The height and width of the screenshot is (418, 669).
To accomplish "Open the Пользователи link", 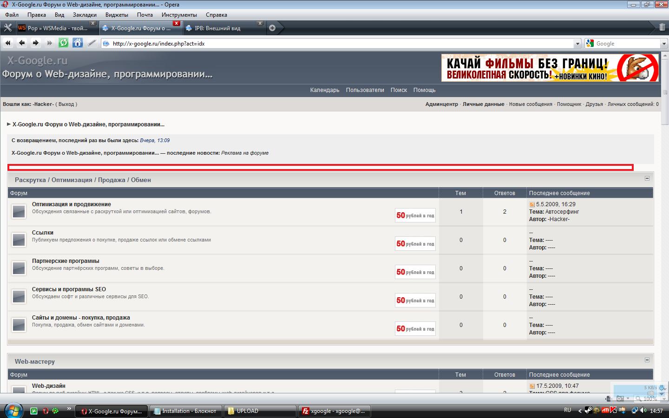I will point(365,90).
